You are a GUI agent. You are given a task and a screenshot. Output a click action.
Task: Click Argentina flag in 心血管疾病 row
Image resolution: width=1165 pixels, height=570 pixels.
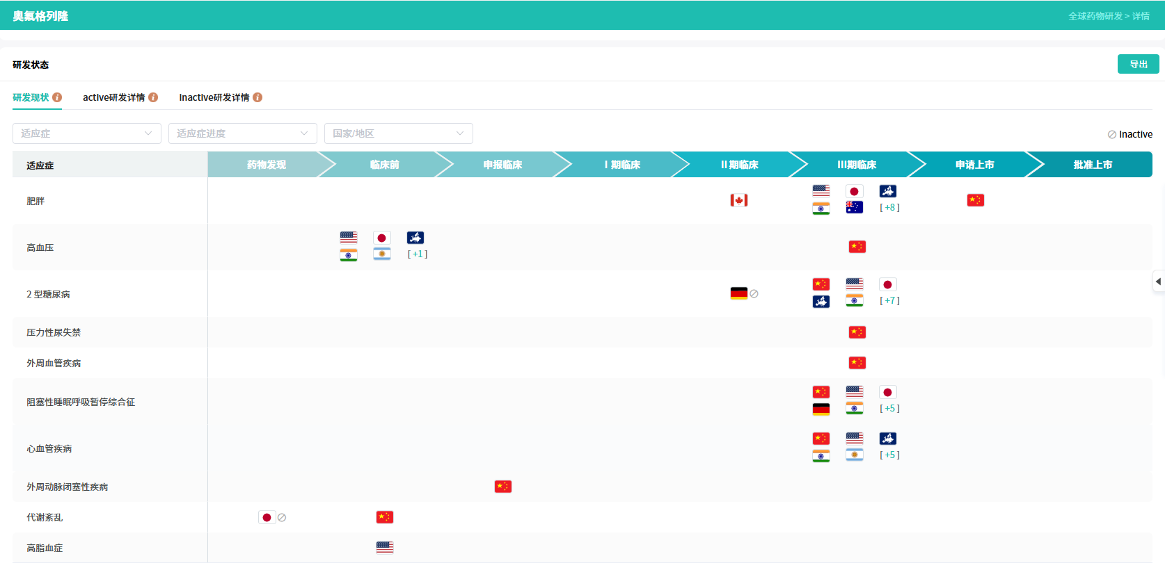pyautogui.click(x=855, y=455)
